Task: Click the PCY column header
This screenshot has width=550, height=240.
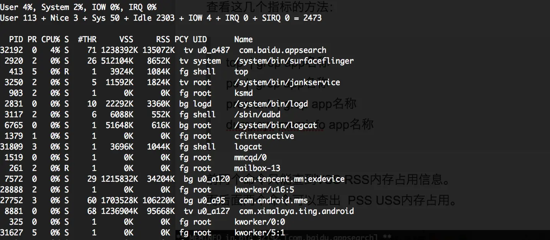Action: pos(182,39)
